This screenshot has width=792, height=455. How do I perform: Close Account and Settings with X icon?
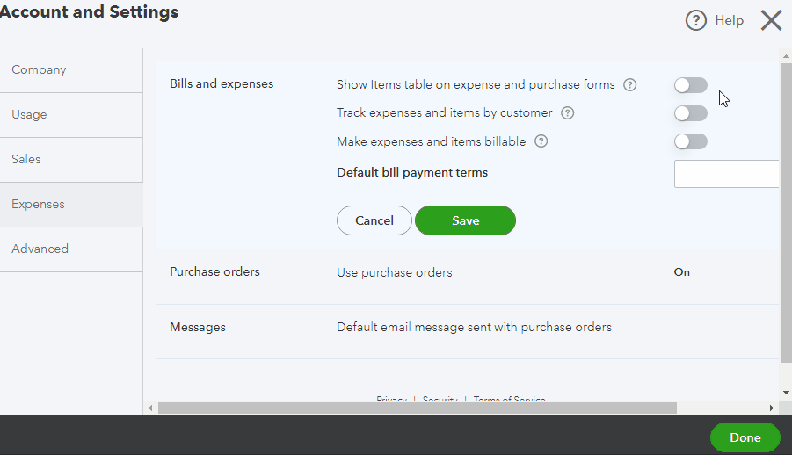click(x=771, y=21)
